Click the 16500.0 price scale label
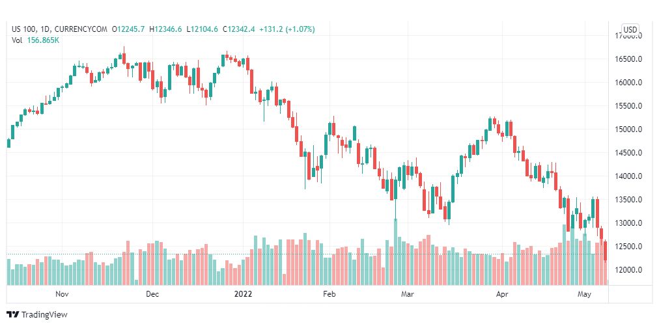The width and height of the screenshot is (659, 326). click(628, 59)
